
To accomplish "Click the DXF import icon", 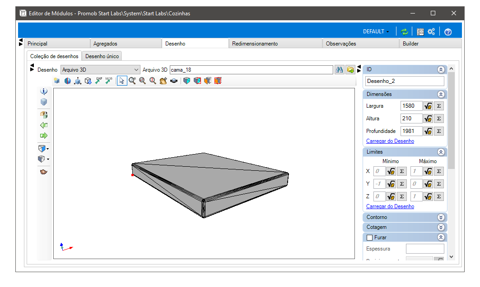I will click(x=98, y=81).
